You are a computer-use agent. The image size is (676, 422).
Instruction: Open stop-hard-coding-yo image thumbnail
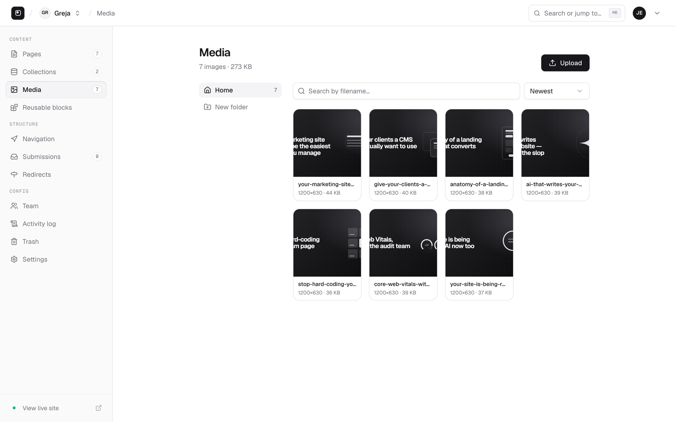(327, 243)
